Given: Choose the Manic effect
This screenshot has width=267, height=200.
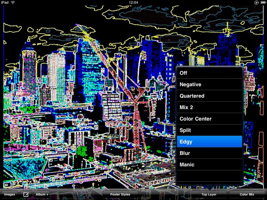Looking at the screenshot, I should (x=209, y=165).
